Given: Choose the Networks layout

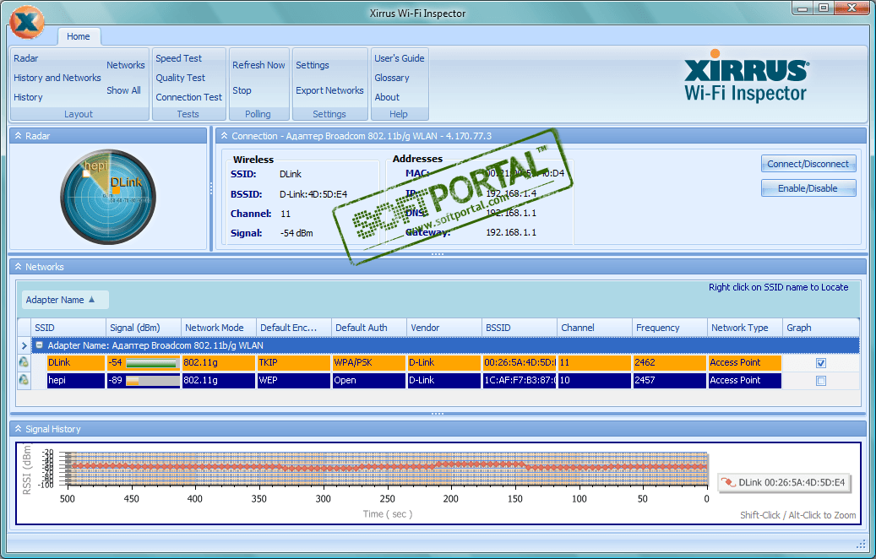Looking at the screenshot, I should (126, 65).
